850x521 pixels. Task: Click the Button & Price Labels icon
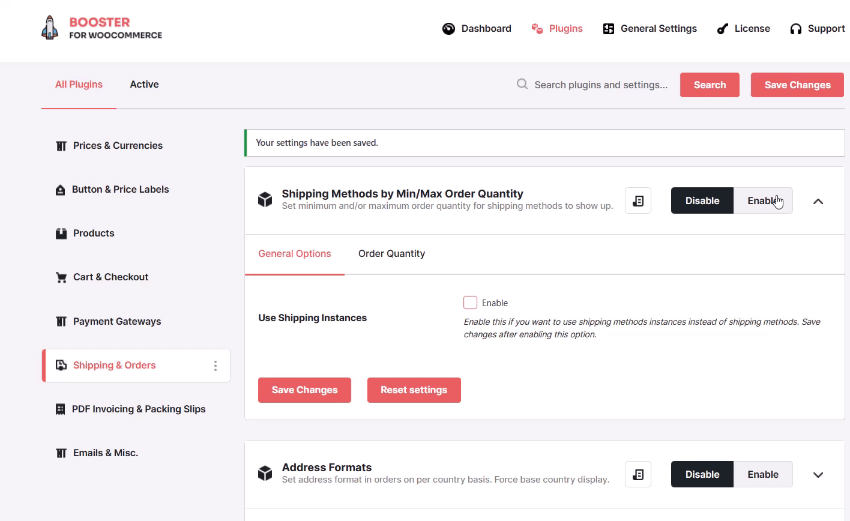pos(60,190)
